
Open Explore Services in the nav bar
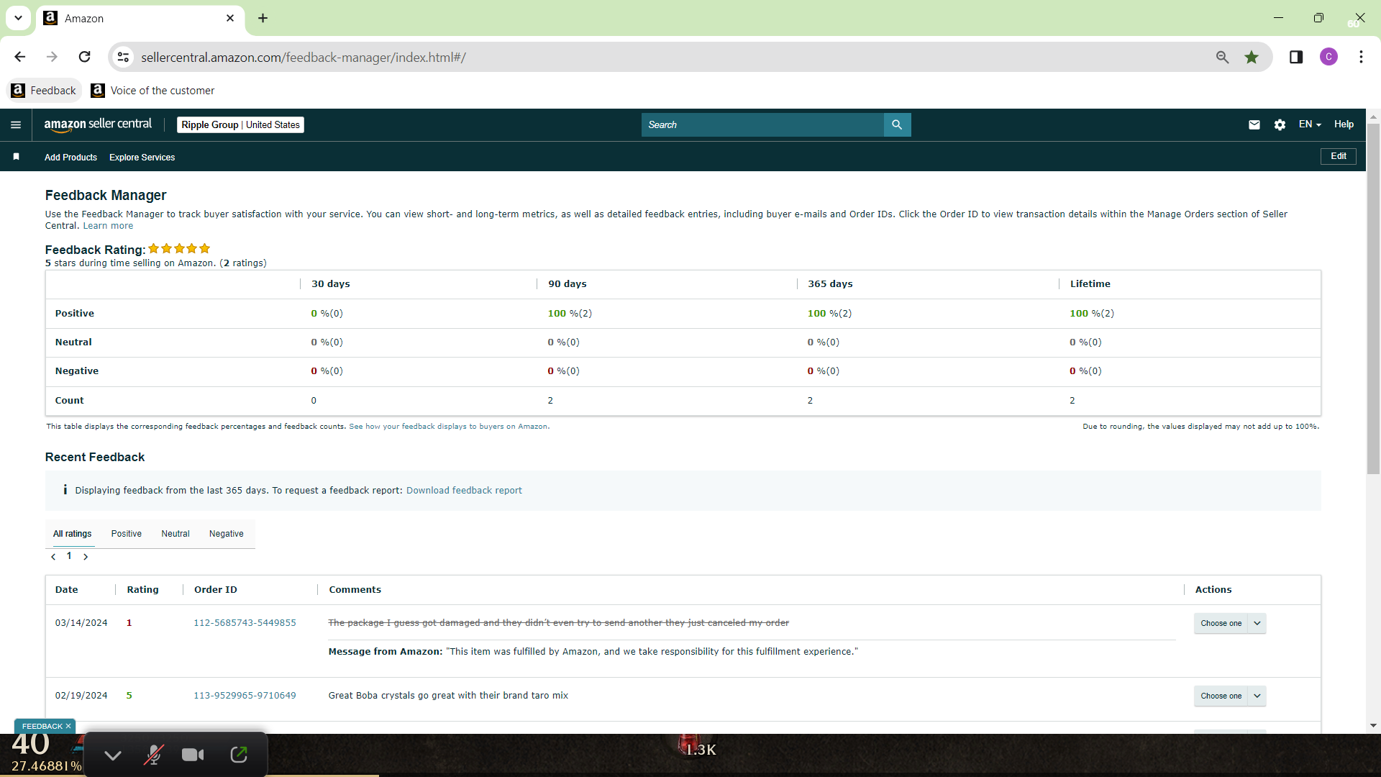click(142, 158)
